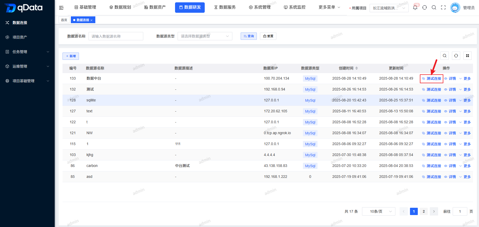Open 更多 for asd row
The image size is (479, 227).
[x=465, y=177]
